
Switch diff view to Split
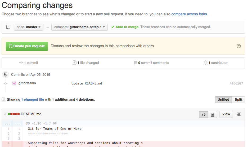(238, 100)
